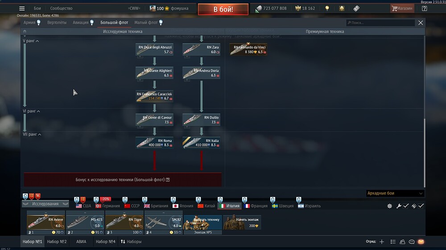Select Italy nation flag toggle
Viewport: 446px width, 250px height.
click(230, 206)
